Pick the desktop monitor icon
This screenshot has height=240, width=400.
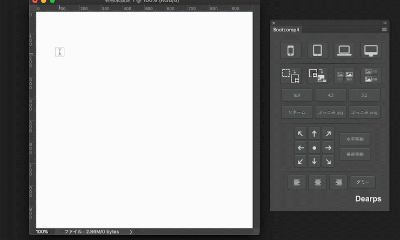pyautogui.click(x=371, y=51)
